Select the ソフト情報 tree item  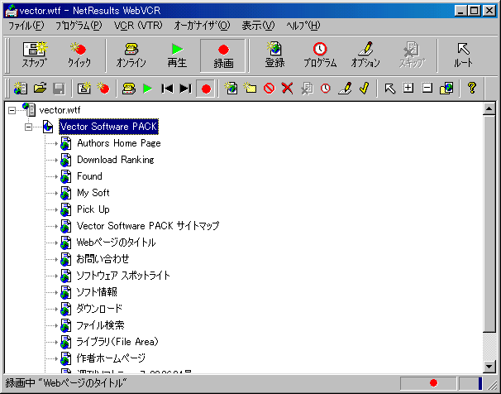point(97,292)
